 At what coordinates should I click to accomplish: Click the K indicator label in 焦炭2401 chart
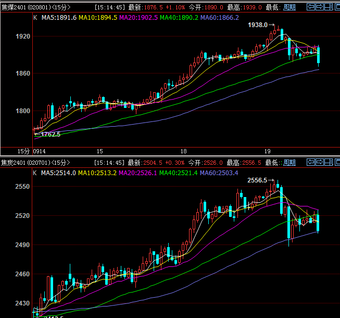[35, 173]
